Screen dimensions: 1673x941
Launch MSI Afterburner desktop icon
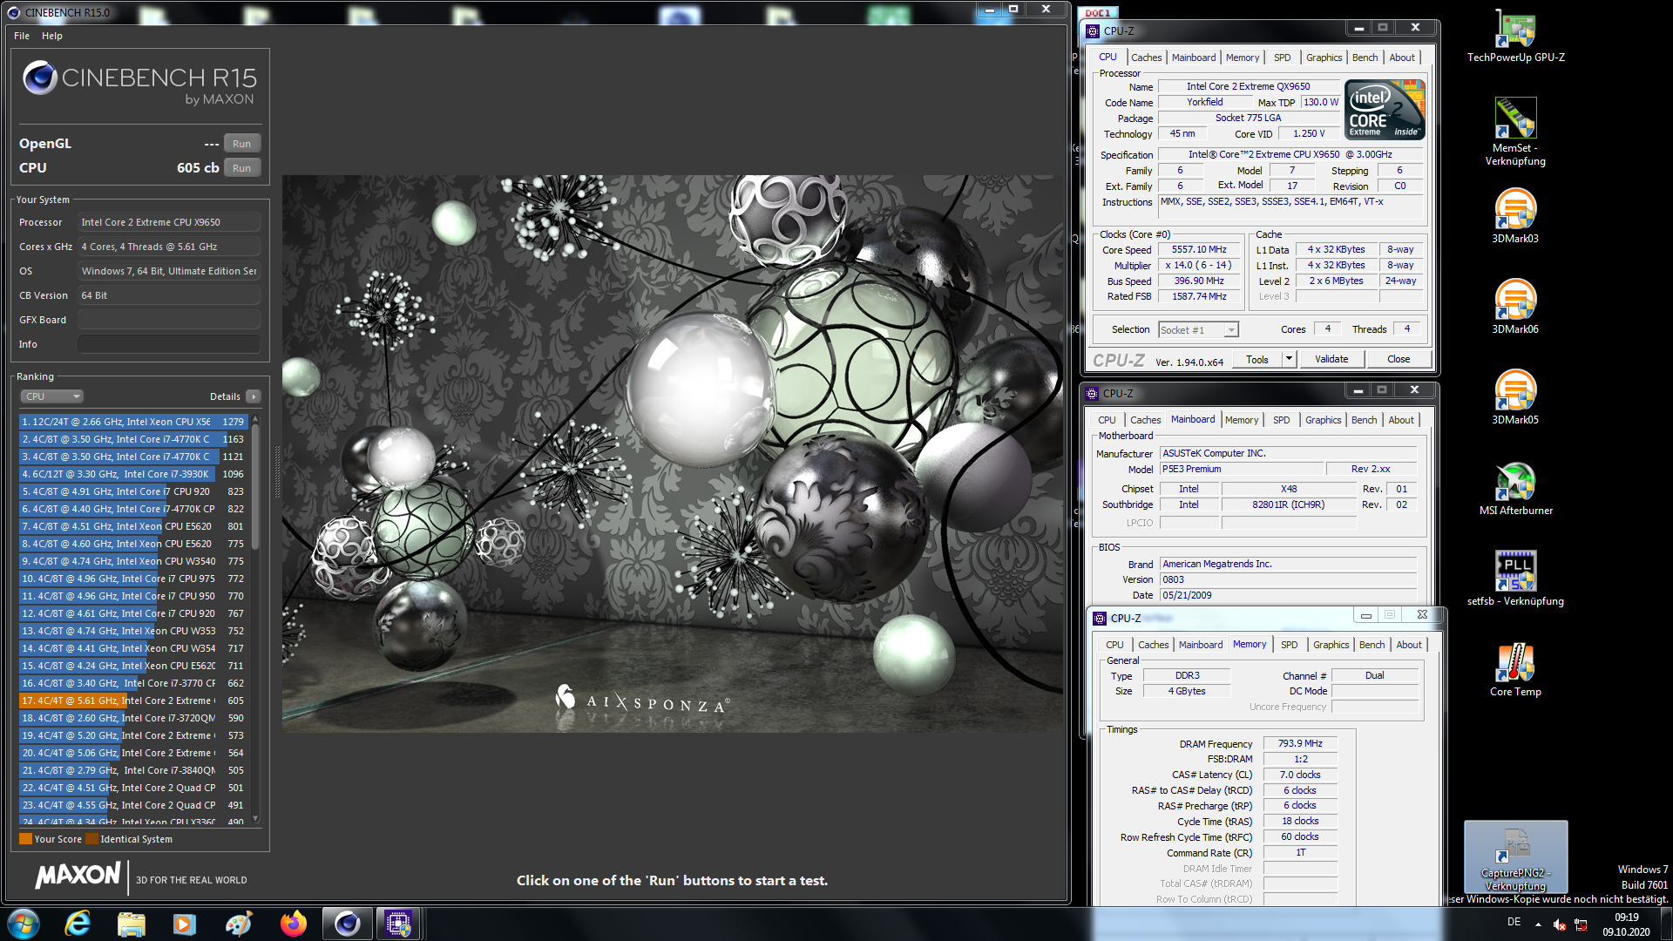[x=1515, y=488]
